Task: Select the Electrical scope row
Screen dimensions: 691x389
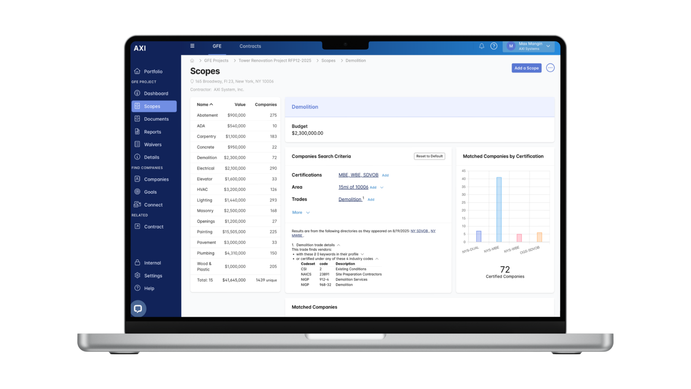Action: pyautogui.click(x=235, y=168)
